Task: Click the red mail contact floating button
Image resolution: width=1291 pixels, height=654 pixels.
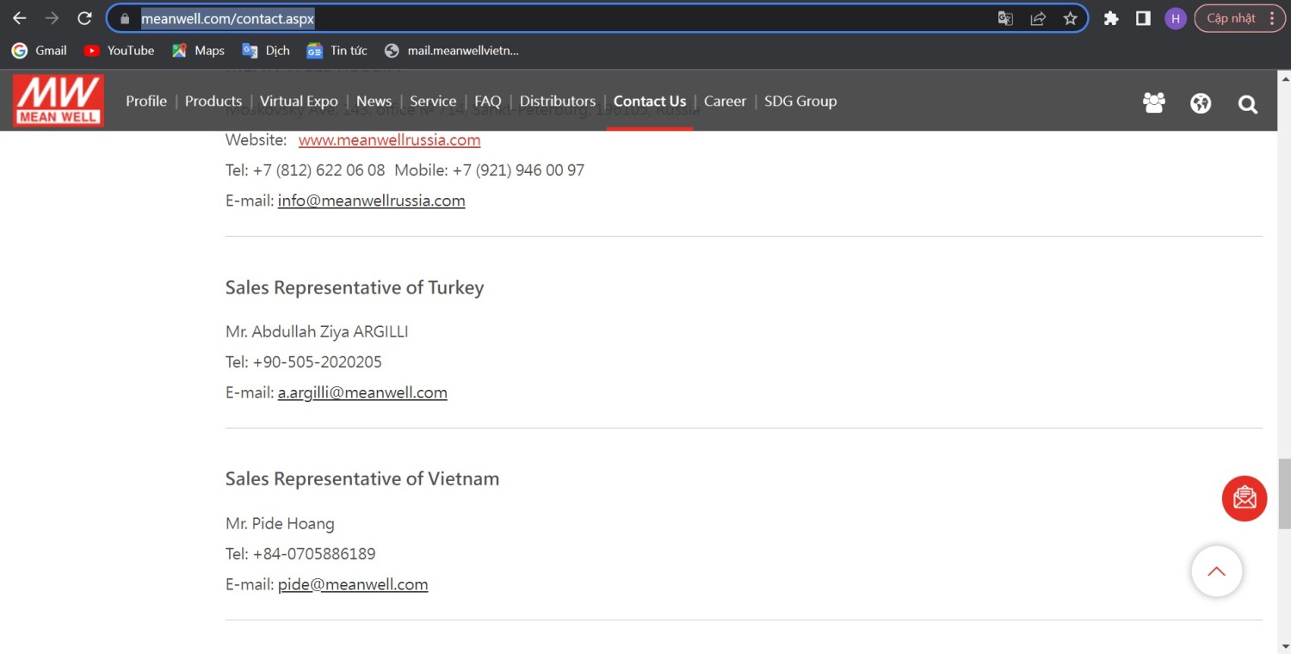Action: [1245, 498]
